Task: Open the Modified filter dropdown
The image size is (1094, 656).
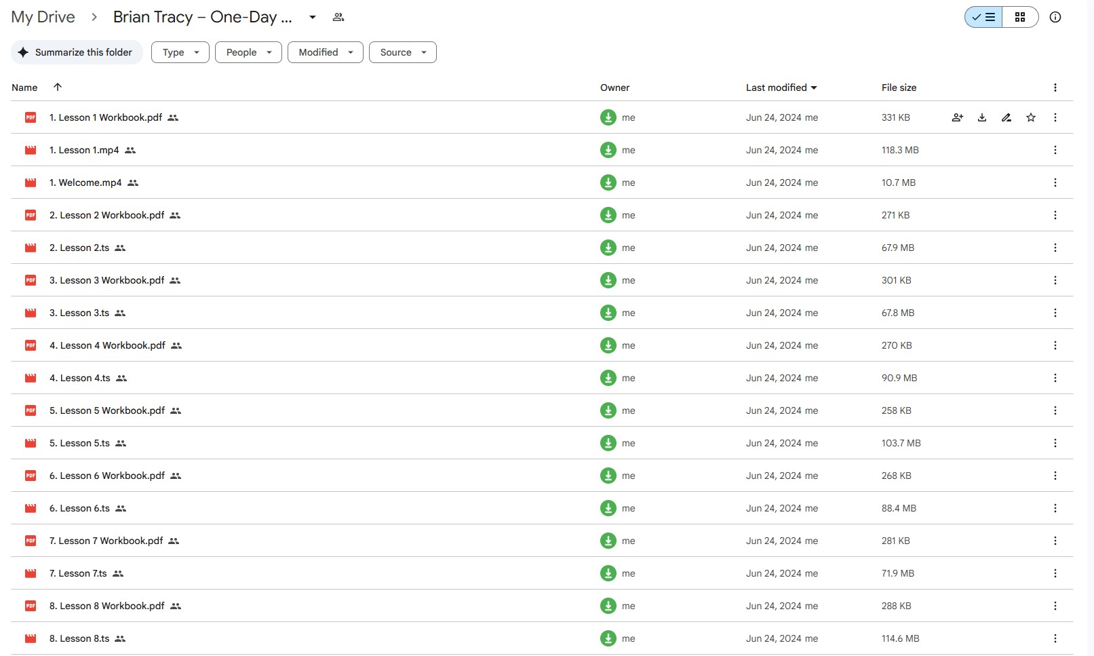Action: (x=325, y=52)
